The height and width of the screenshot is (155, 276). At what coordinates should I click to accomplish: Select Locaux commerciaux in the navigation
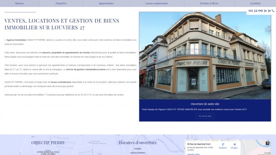point(157,3)
